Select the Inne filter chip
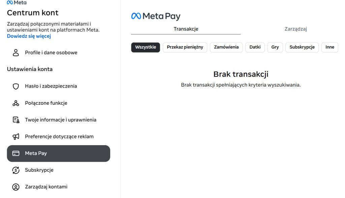This screenshot has height=198, width=345. [330, 47]
